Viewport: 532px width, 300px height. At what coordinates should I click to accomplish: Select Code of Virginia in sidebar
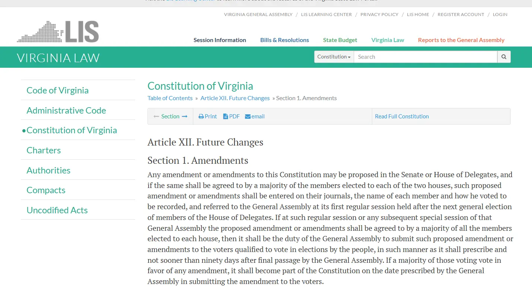click(57, 90)
